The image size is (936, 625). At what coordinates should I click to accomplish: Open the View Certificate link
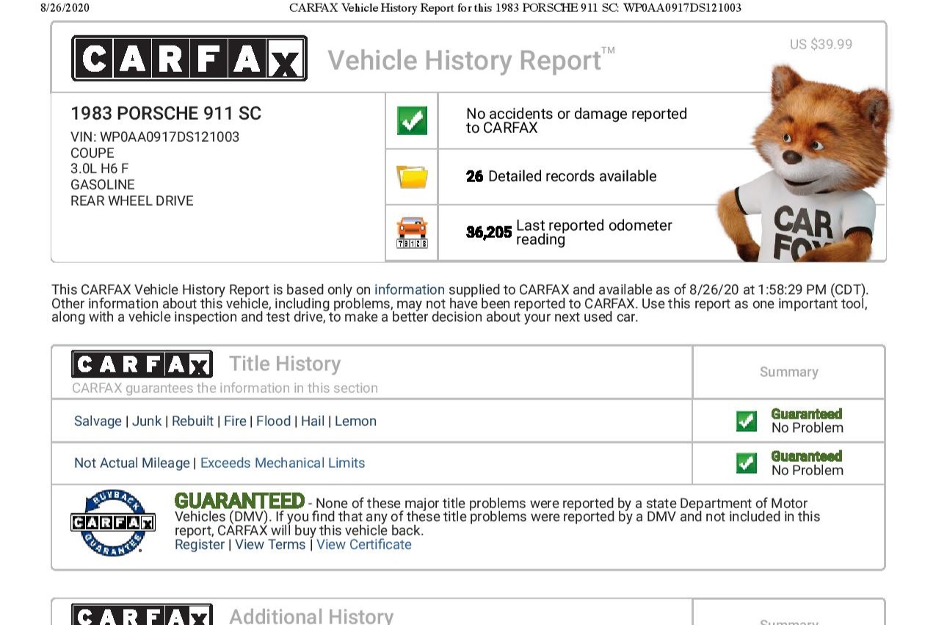[364, 544]
